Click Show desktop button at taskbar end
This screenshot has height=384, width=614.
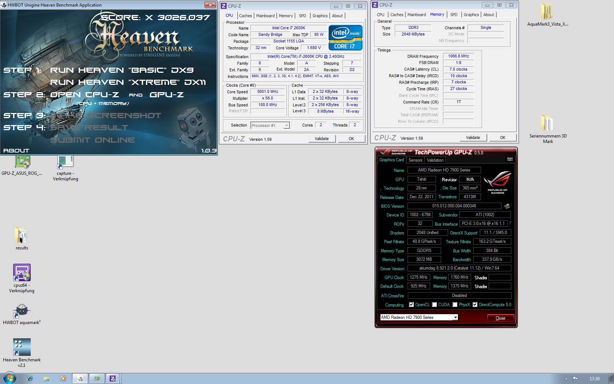click(x=611, y=379)
